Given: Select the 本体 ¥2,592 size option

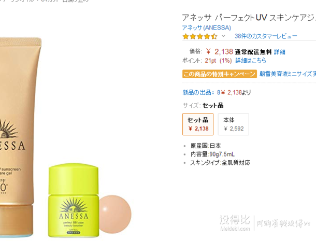Looking at the screenshot, I should 233,124.
